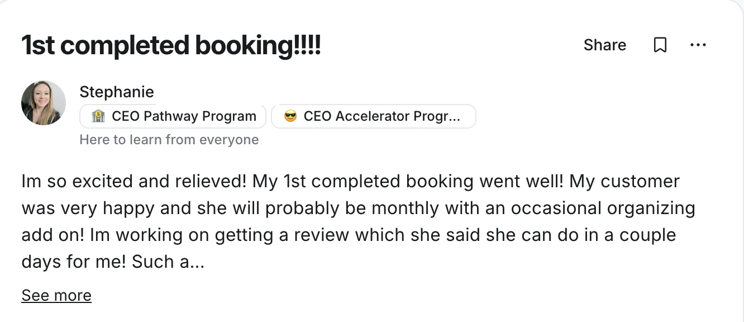
Task: Bookmark this post with the bookmark icon
Action: click(x=660, y=45)
